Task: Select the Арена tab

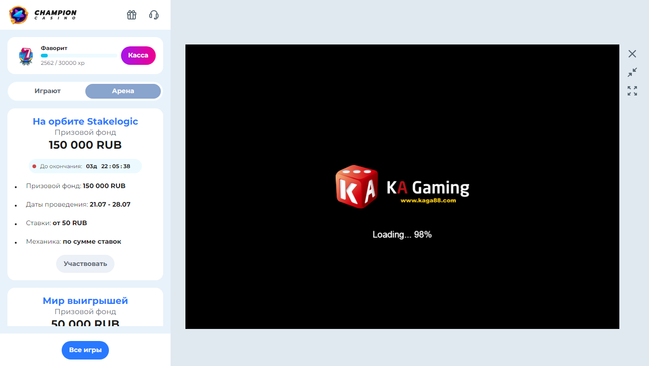Action: tap(123, 91)
